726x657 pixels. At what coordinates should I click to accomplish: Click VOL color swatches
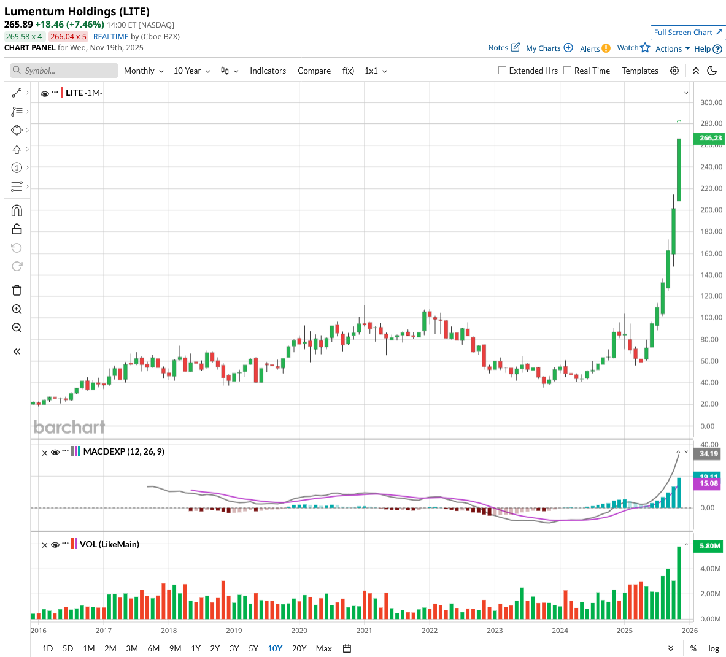pos(74,544)
